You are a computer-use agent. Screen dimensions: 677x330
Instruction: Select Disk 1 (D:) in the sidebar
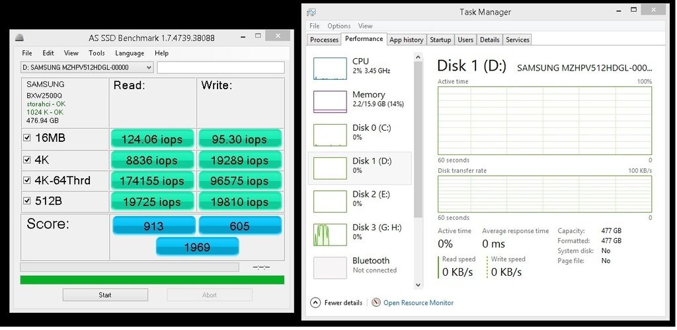360,168
